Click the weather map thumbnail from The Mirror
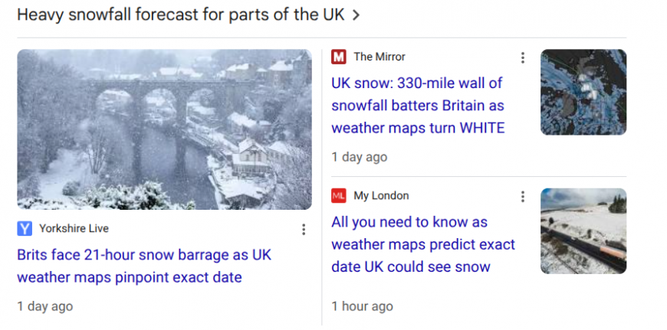Viewport: 667px width, 330px height. 583,92
